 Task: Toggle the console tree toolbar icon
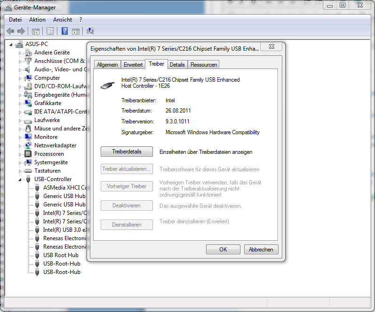(x=36, y=31)
